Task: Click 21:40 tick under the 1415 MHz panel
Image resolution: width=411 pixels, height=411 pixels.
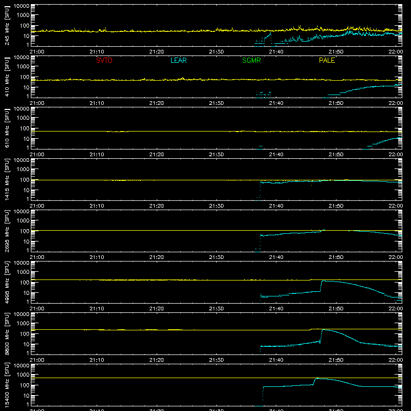Action: tap(276, 206)
